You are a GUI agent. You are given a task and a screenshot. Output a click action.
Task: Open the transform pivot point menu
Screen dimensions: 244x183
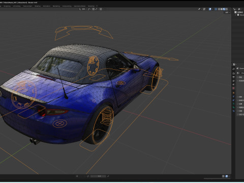pyautogui.click(x=89, y=9)
